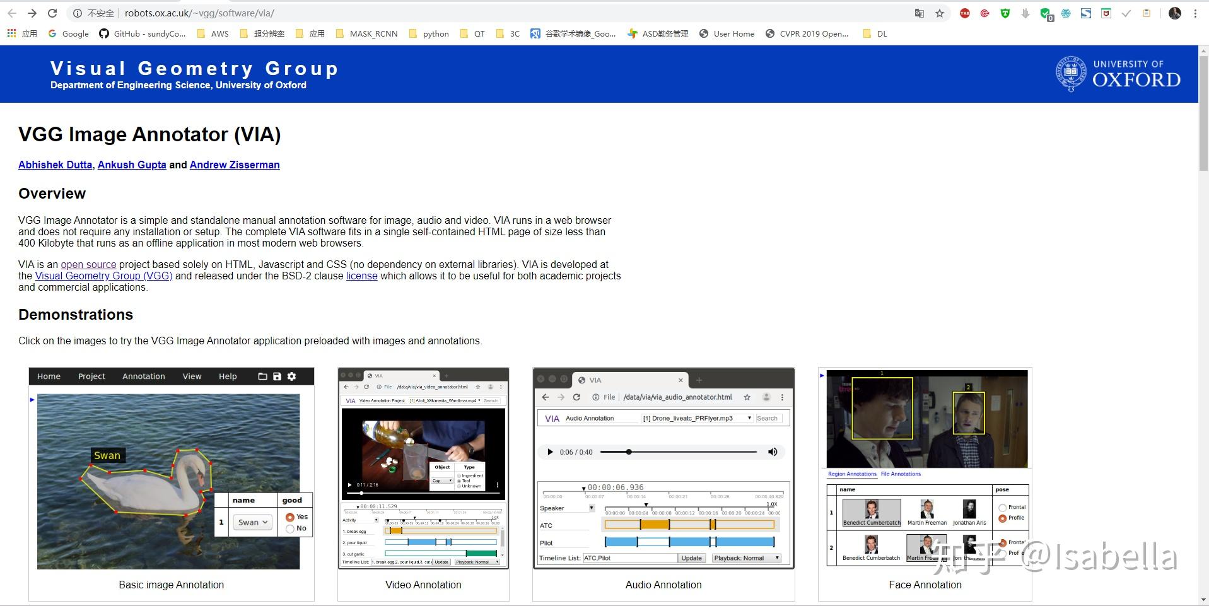Click the translate icon in the address bar
This screenshot has height=606, width=1209.
point(920,13)
